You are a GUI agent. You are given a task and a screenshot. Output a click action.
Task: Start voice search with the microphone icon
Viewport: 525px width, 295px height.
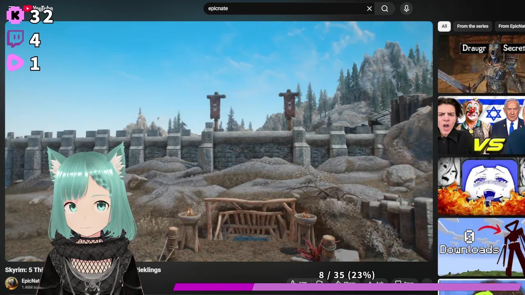(x=406, y=8)
